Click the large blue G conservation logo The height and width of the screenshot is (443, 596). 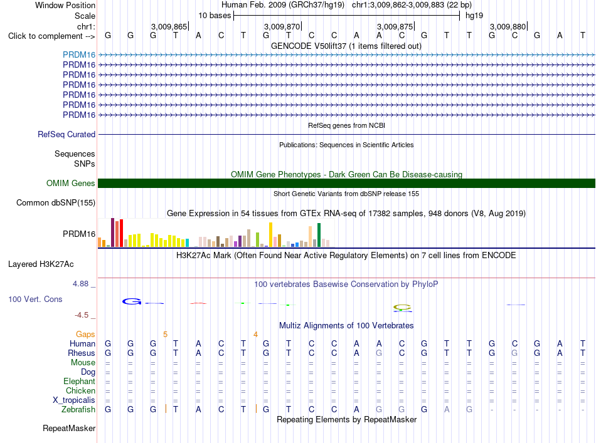(132, 302)
